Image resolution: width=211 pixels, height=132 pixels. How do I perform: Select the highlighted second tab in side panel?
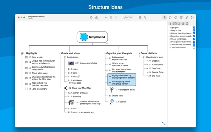tap(174, 24)
